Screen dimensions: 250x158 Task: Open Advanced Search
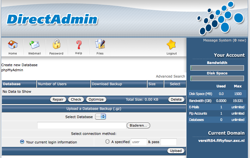[170, 76]
